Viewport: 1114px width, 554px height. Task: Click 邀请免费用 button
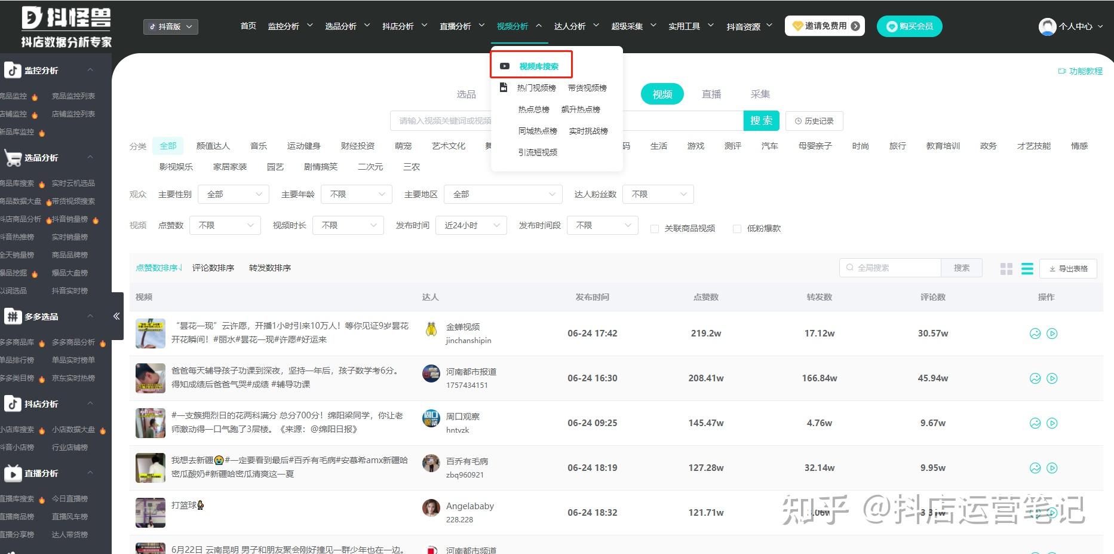click(825, 26)
